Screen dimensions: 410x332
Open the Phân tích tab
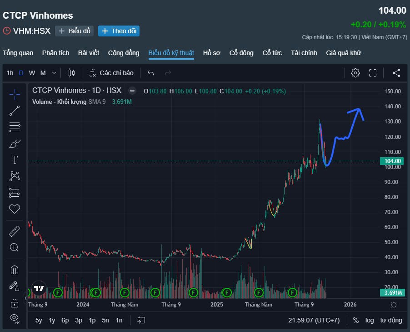pyautogui.click(x=56, y=53)
